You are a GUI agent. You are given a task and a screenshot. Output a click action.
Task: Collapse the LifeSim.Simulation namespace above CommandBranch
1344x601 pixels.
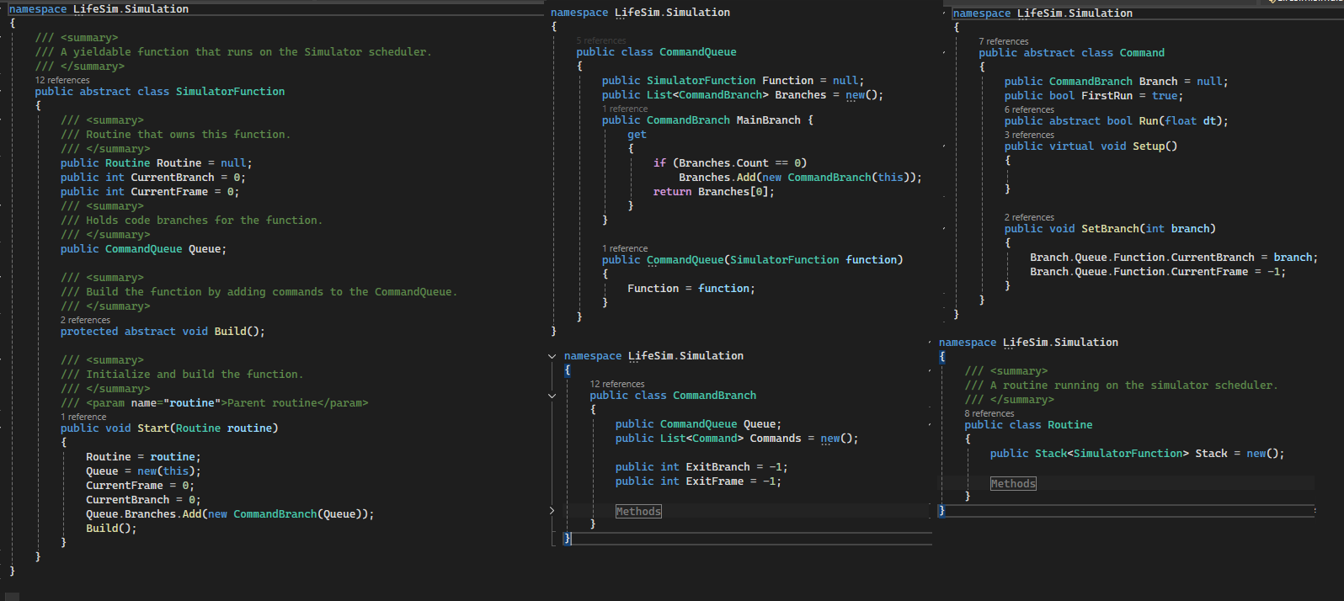(x=552, y=356)
